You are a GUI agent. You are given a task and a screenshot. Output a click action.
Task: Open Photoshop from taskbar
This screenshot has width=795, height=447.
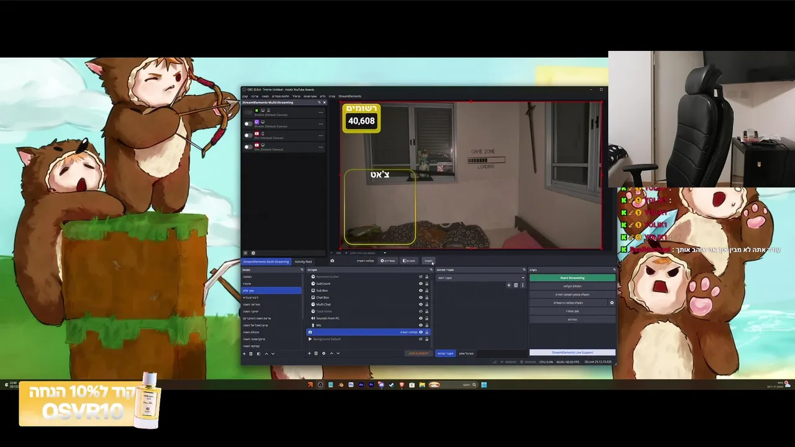pyautogui.click(x=351, y=385)
